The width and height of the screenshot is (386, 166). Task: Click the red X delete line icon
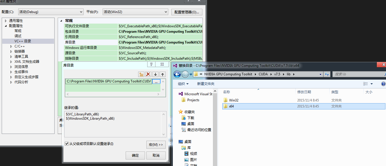click(x=148, y=74)
